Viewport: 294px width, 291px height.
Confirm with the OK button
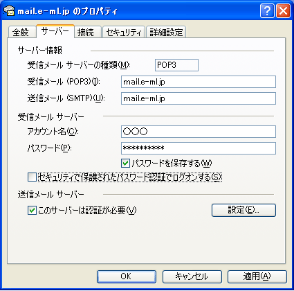point(127,276)
